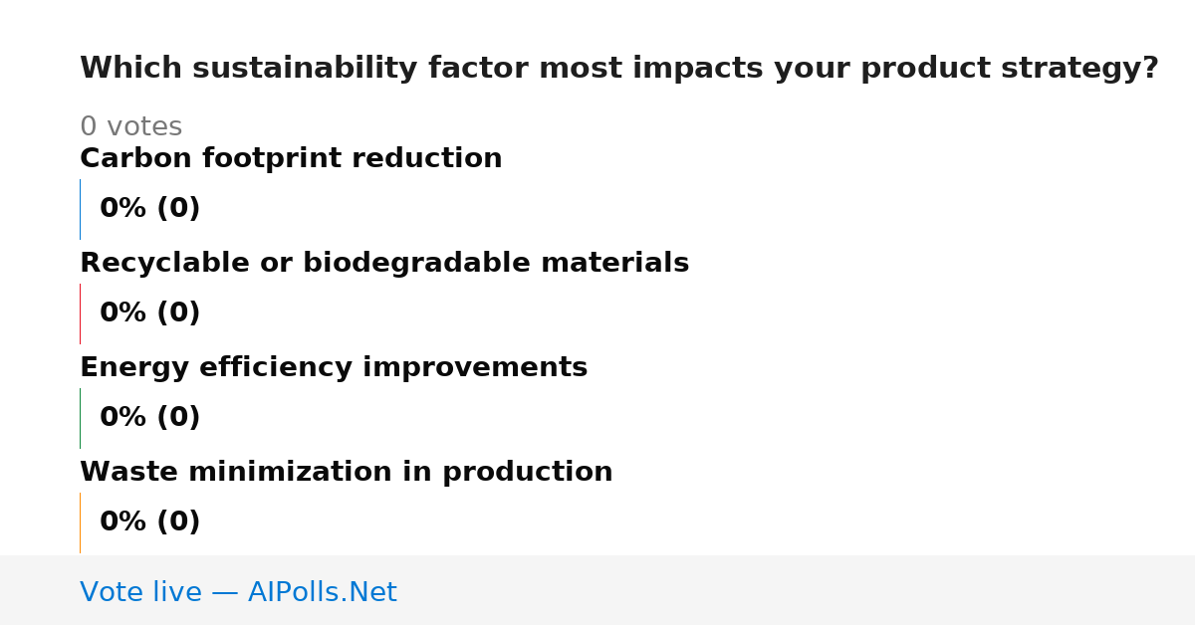This screenshot has width=1195, height=625.
Task: Click the 0% (0) result for Waste minimization
Action: 150,522
